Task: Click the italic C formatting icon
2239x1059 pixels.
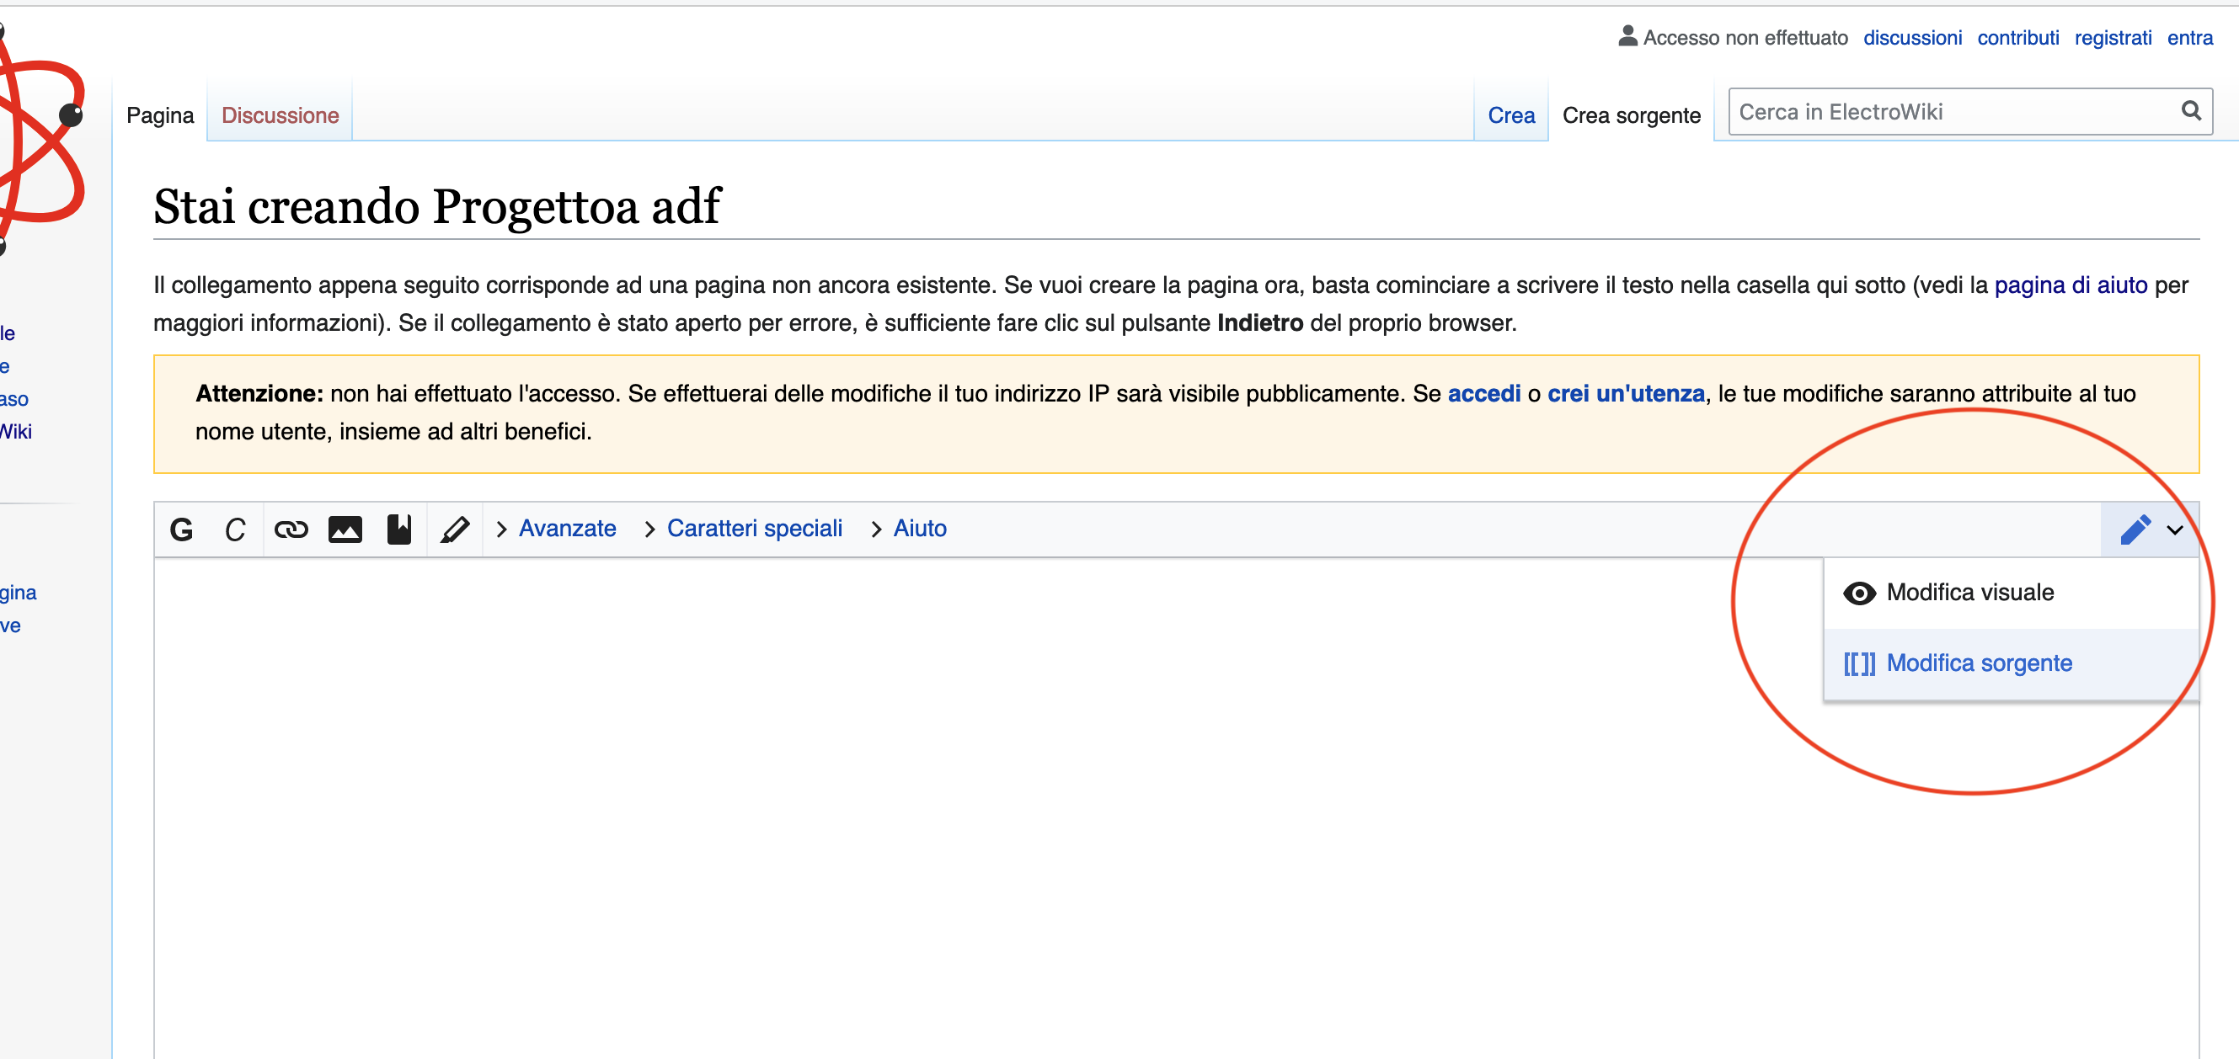Action: 235,529
